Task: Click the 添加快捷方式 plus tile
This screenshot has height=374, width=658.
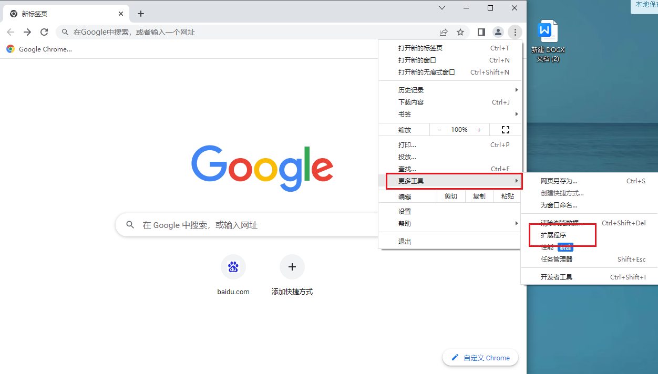Action: [x=292, y=275]
